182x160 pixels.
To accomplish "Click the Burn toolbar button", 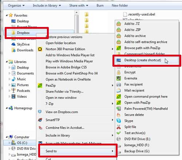I will coord(100,5).
